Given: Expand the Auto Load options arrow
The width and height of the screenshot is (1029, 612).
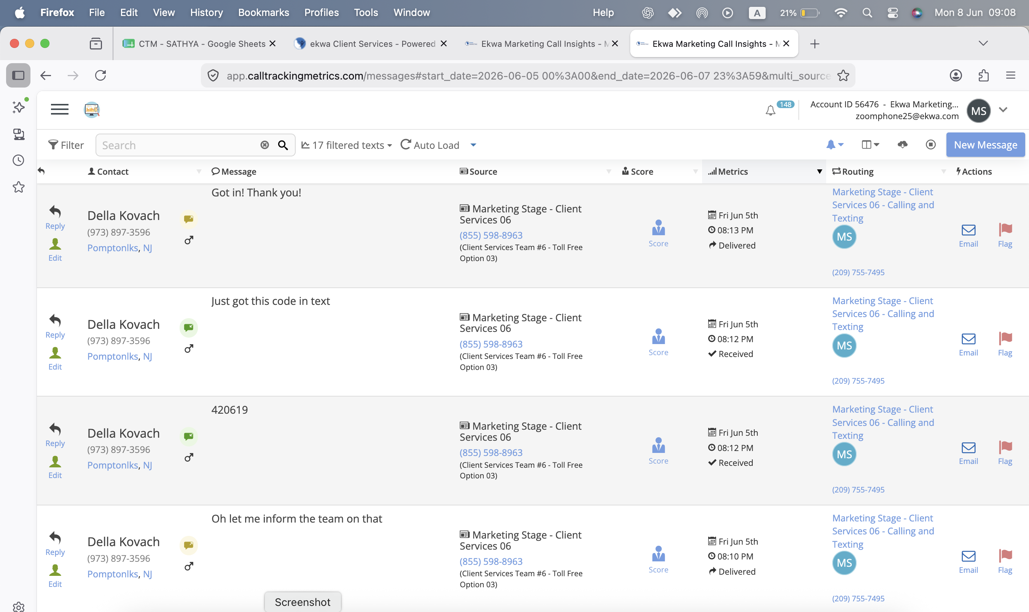Looking at the screenshot, I should tap(473, 145).
